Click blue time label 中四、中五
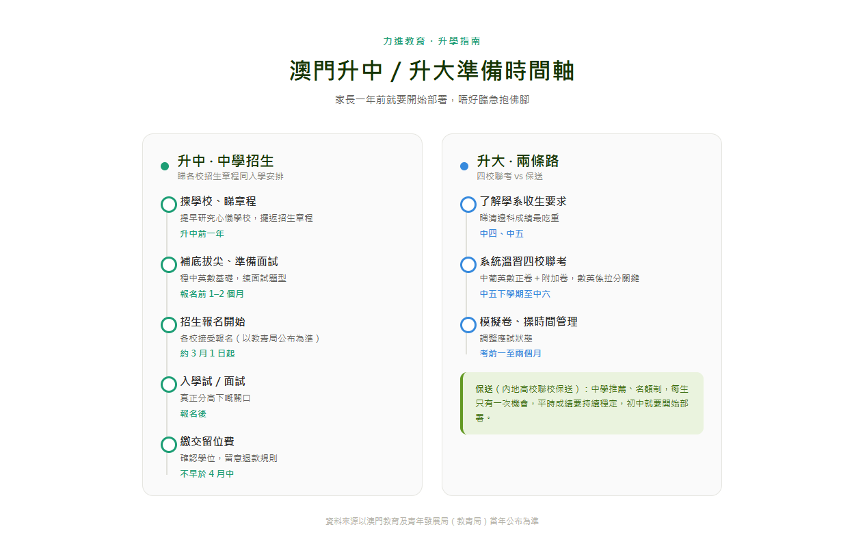 501,234
